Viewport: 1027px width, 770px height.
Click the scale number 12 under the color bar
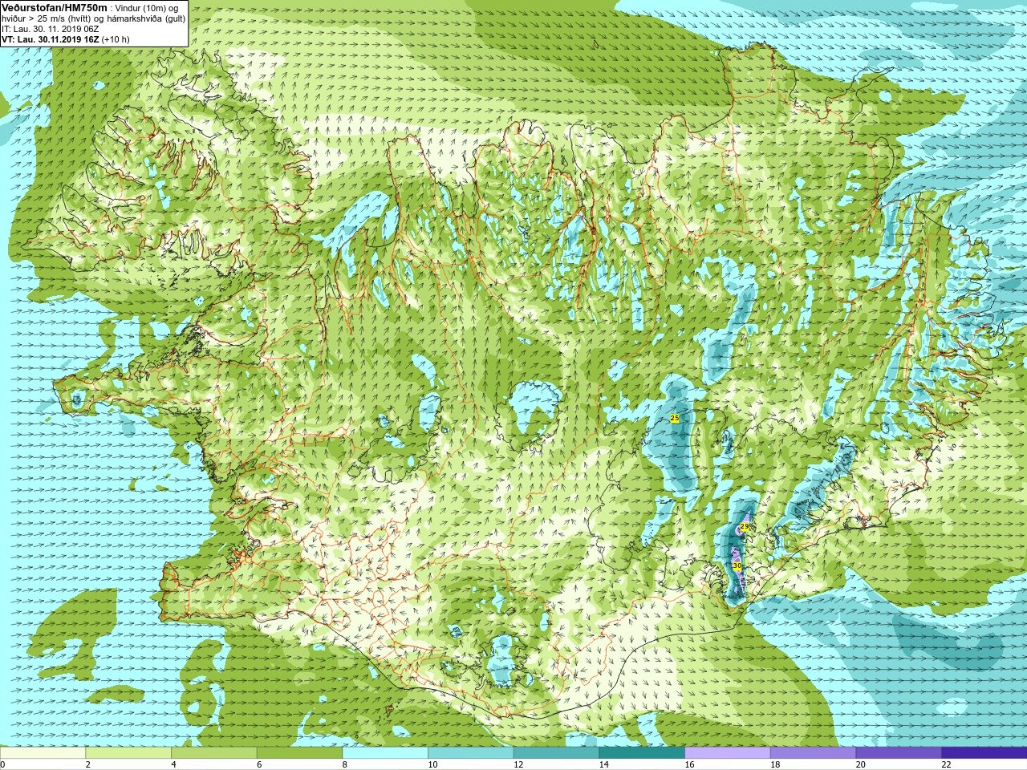tap(518, 764)
